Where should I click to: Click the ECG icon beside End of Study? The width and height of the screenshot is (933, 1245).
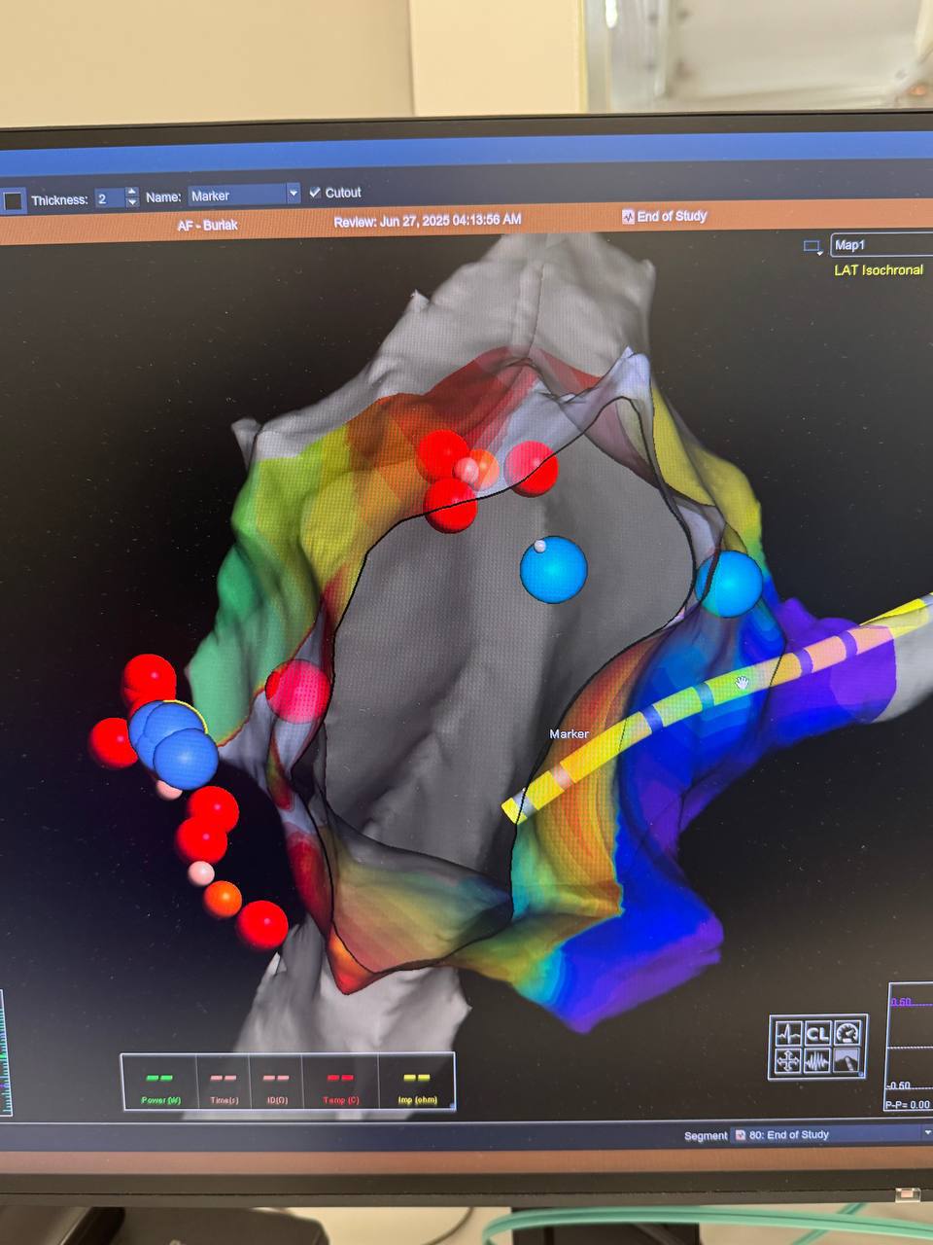[628, 217]
